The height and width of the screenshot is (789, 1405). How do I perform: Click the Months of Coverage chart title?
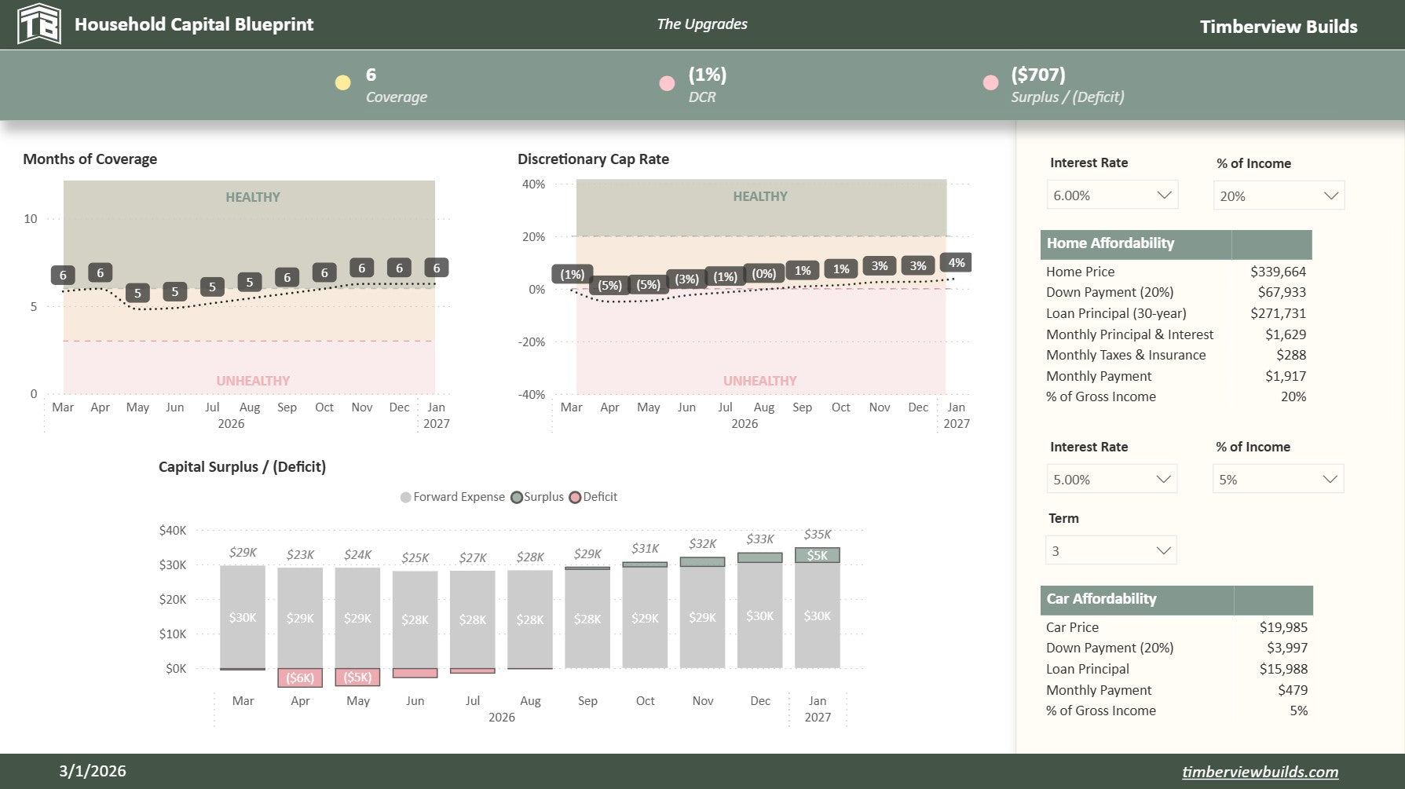coord(90,159)
